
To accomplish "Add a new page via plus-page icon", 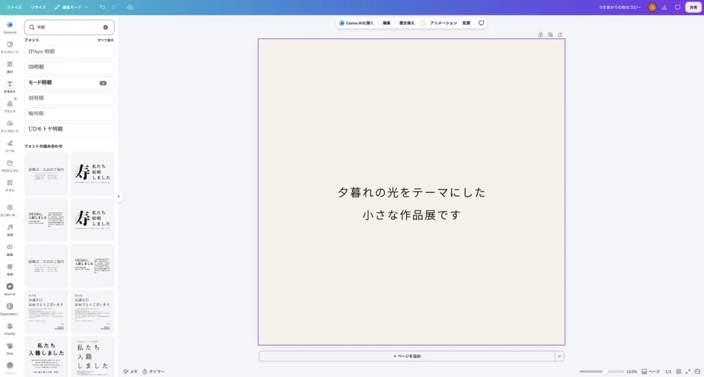I will coord(560,34).
